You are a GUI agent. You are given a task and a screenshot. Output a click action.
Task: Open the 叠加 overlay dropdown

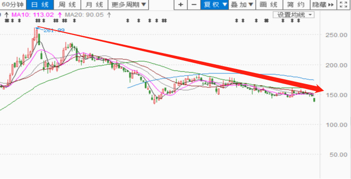pos(242,4)
